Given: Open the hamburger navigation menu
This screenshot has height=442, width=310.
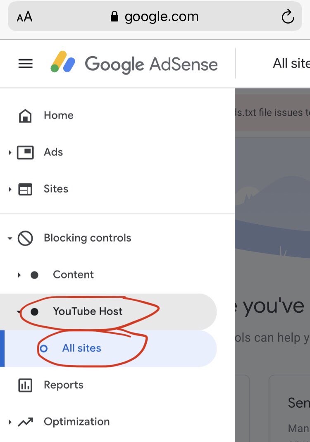Looking at the screenshot, I should [25, 64].
